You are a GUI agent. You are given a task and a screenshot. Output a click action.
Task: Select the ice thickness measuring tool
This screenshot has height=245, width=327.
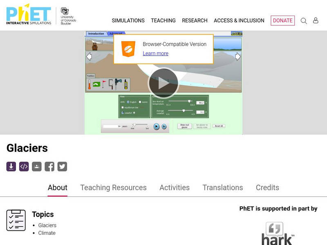111,83
